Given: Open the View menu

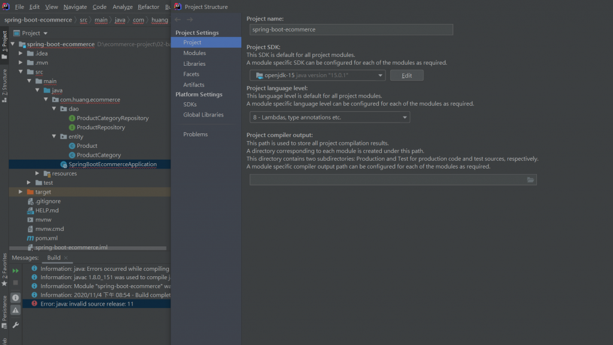Looking at the screenshot, I should [51, 7].
